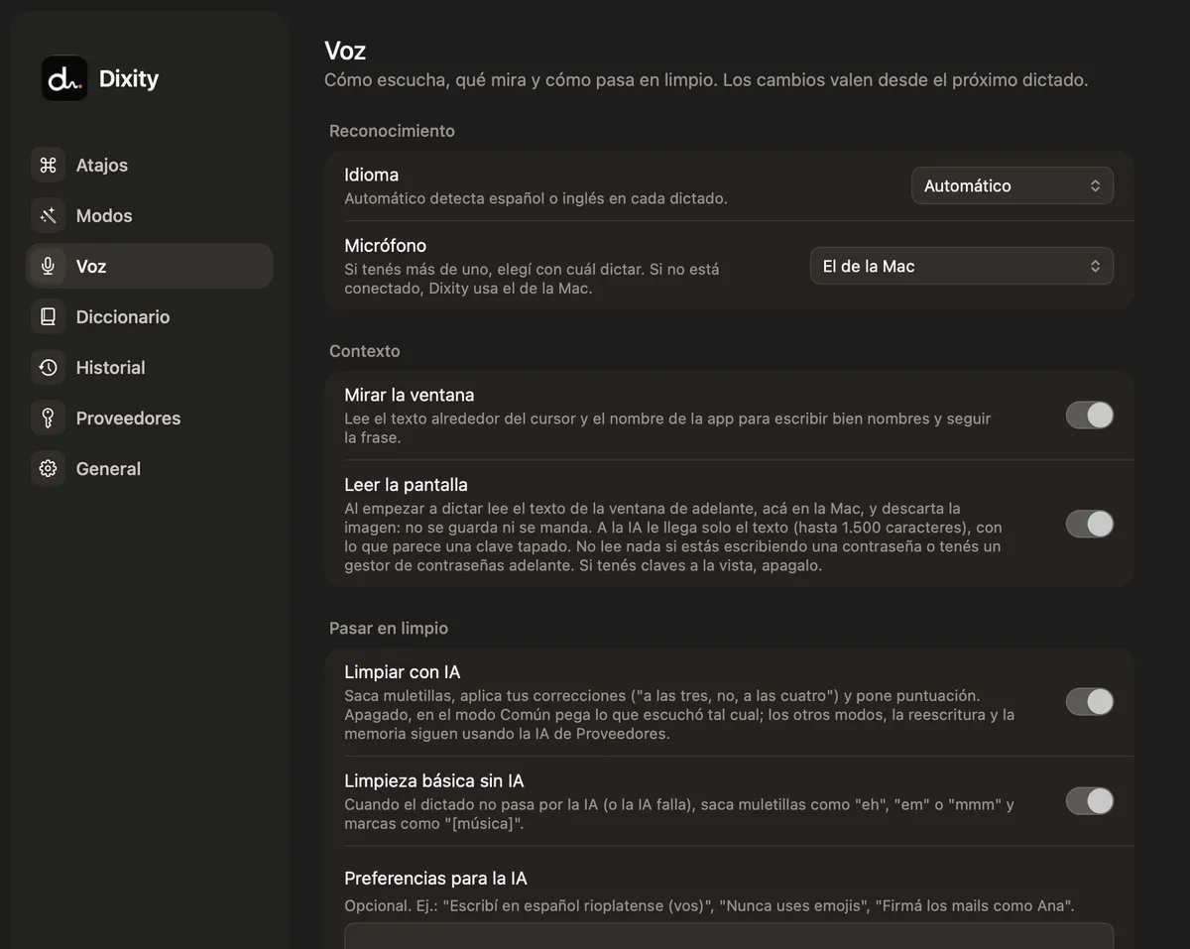Click the 'Lee el texto alrededor del cursor' description
1190x949 pixels.
(x=667, y=428)
